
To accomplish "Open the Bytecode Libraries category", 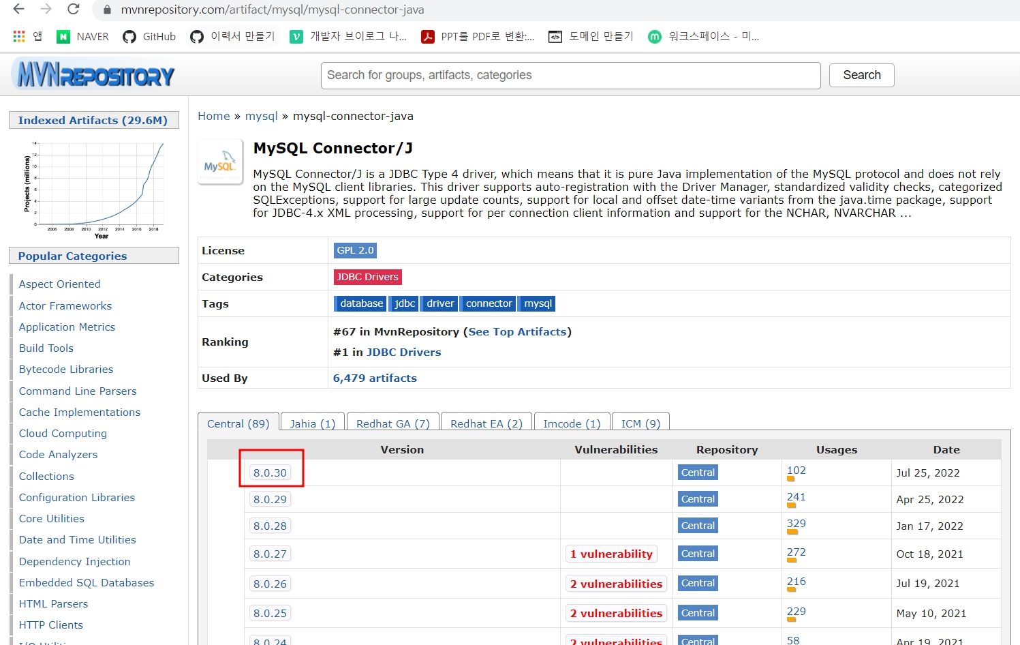I will 66,369.
